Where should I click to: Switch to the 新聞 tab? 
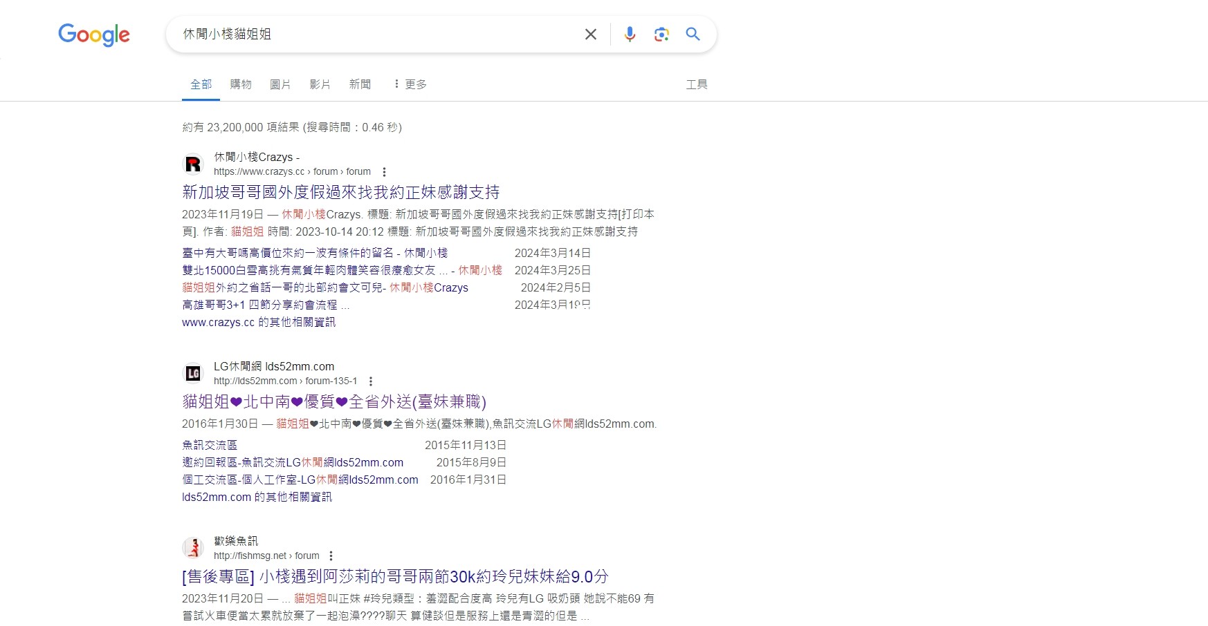tap(360, 84)
